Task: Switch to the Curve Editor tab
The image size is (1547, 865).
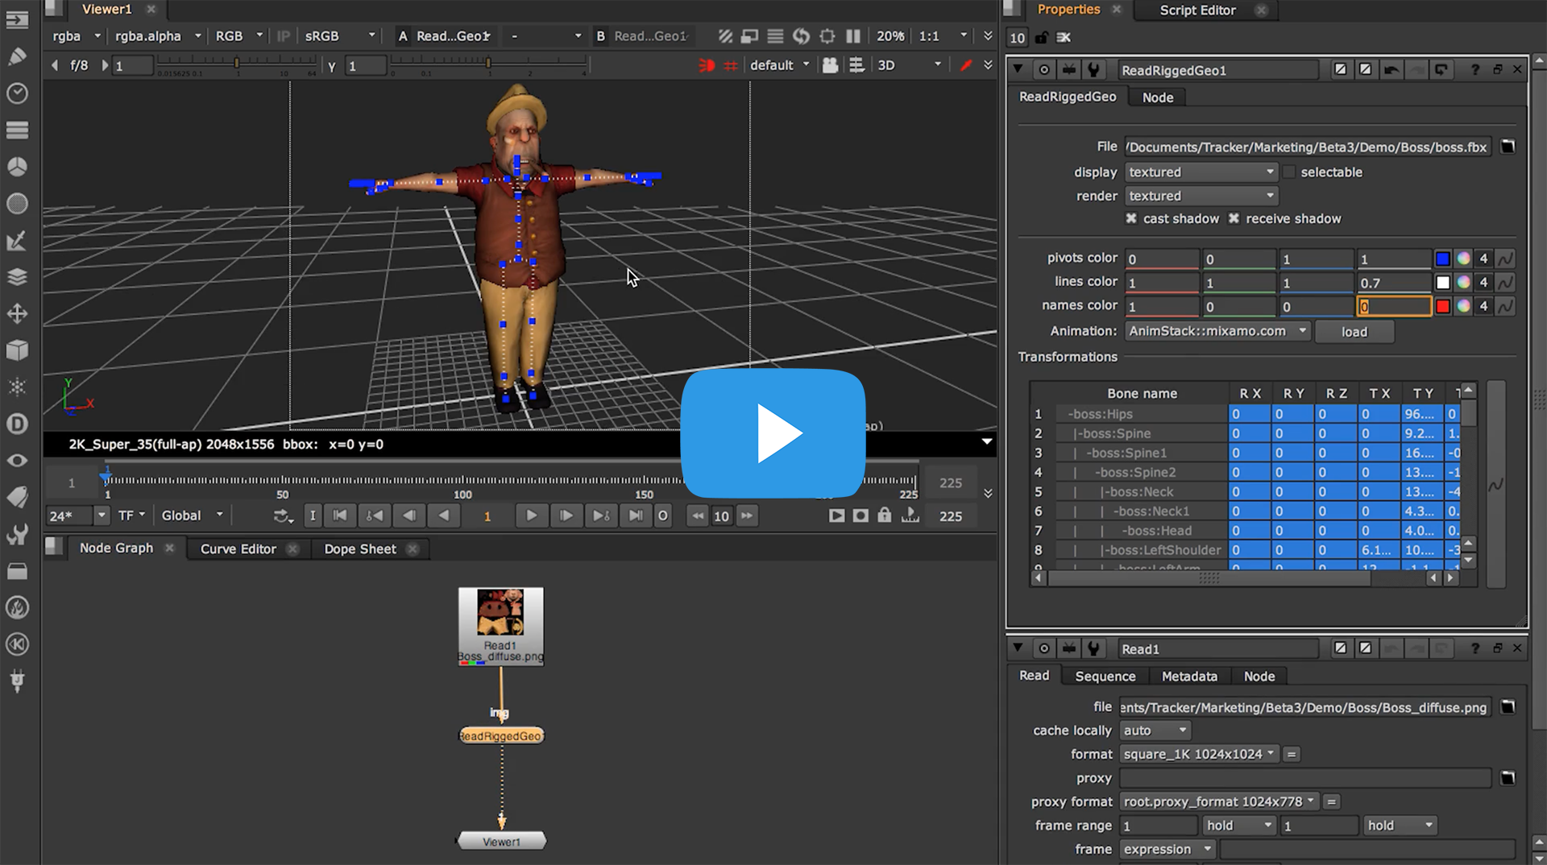Action: [x=238, y=548]
